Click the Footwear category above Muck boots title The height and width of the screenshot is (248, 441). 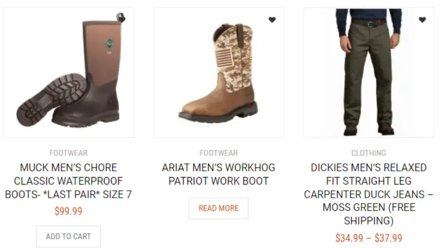pos(69,153)
